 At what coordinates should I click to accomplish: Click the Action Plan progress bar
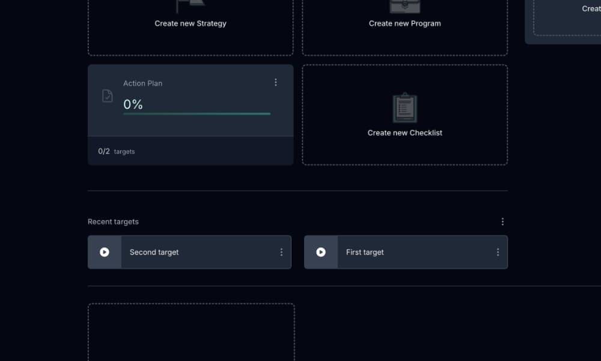click(197, 114)
